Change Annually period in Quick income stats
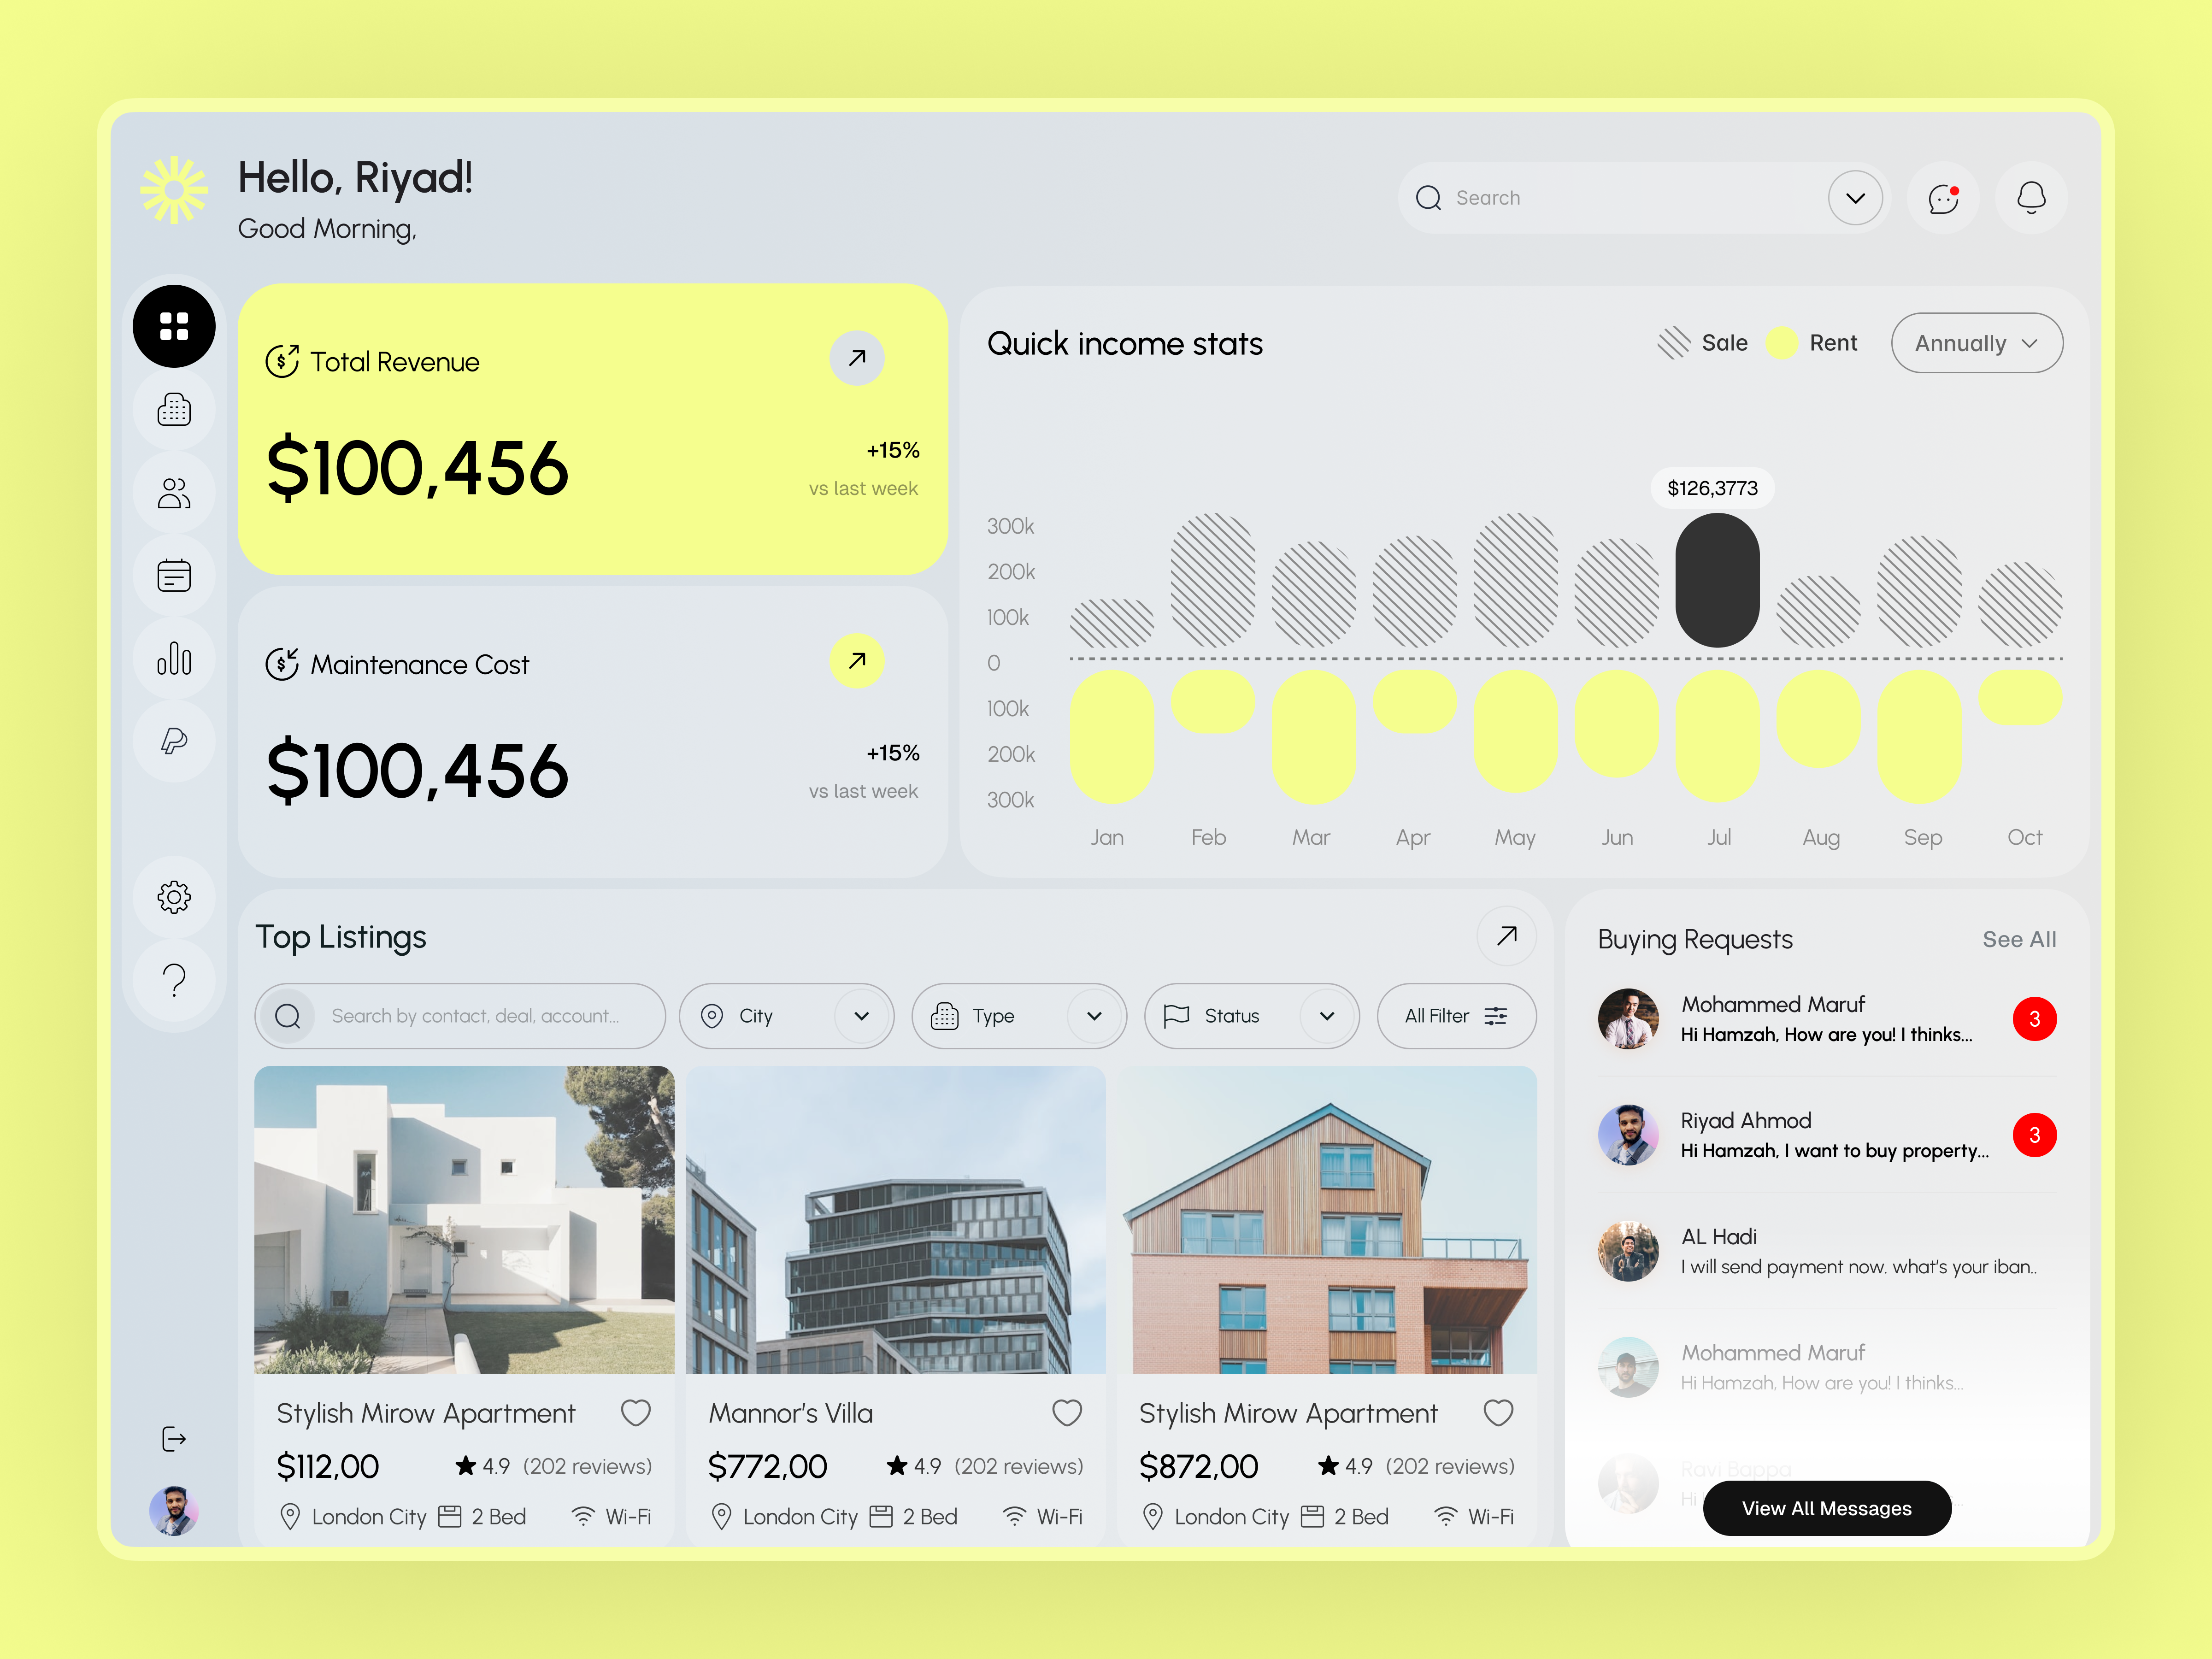The height and width of the screenshot is (1659, 2212). click(x=1975, y=342)
